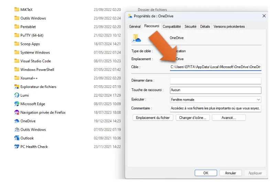Image resolution: width=278 pixels, height=186 pixels.
Task: Confirm with the OK button
Action: click(206, 173)
